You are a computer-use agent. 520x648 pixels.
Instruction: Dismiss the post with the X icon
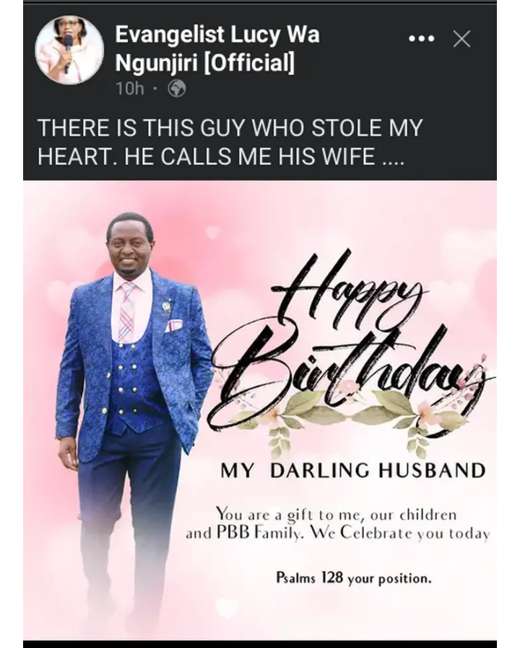(461, 39)
